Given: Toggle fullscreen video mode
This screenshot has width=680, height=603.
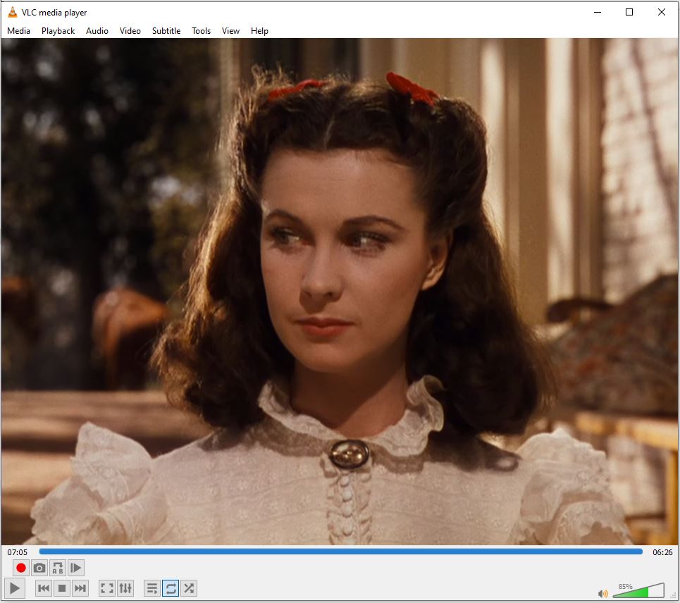Looking at the screenshot, I should tap(106, 588).
